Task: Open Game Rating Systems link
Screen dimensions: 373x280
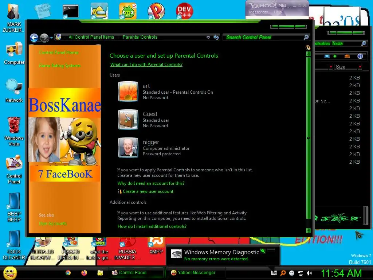Action: click(60, 66)
